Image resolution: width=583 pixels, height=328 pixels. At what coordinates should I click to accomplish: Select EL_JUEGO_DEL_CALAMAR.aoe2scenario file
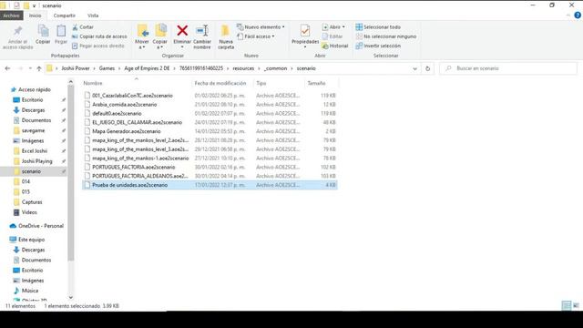pos(210,122)
